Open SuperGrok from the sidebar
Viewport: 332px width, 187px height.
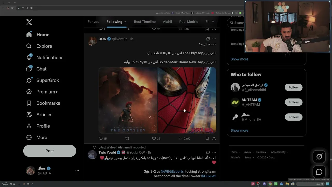[x=43, y=80]
